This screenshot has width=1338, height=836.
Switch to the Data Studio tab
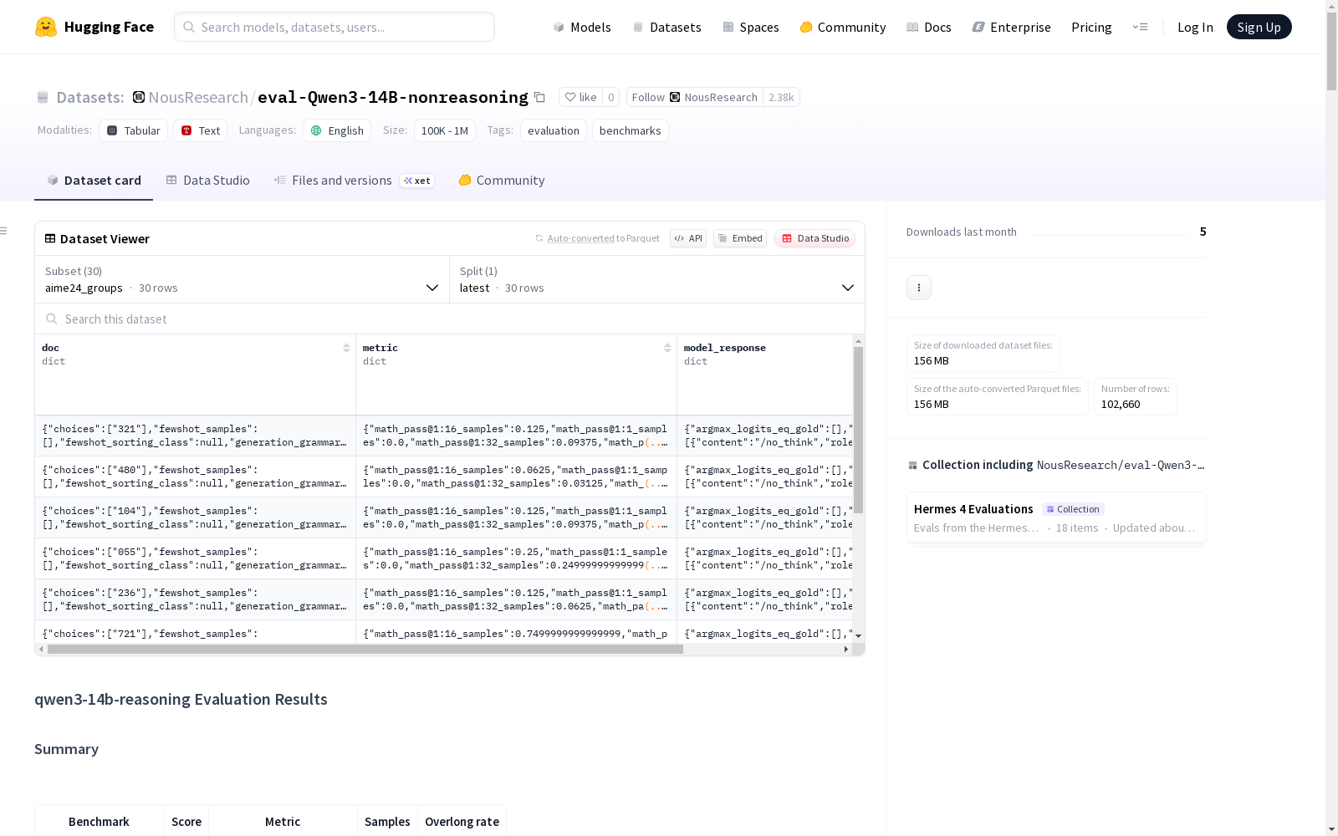coord(208,181)
